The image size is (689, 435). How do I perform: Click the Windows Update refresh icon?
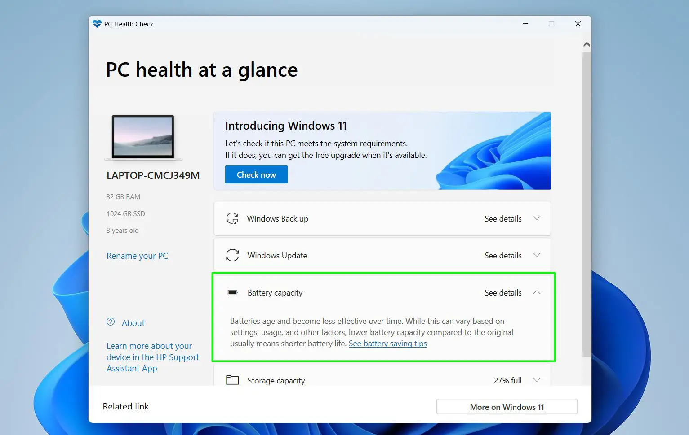[232, 256]
